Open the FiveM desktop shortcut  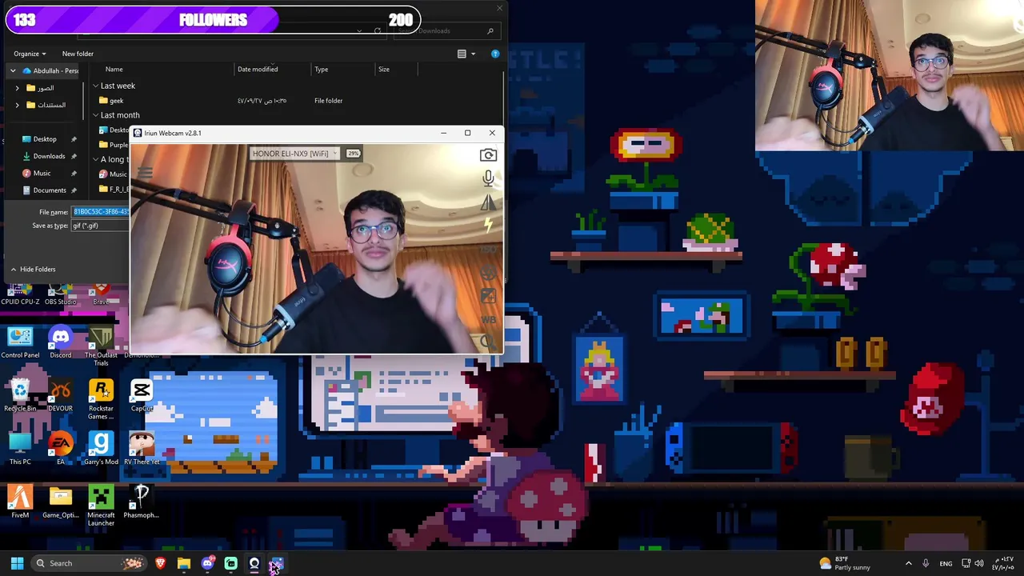pos(20,502)
